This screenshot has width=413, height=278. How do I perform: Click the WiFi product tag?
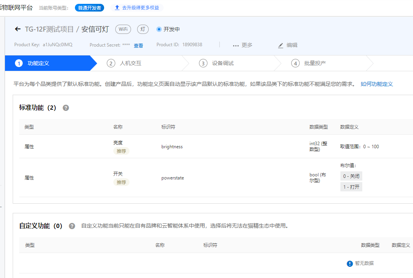click(123, 29)
